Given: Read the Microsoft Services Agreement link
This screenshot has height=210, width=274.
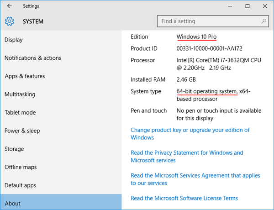Looking at the screenshot, I should 195,176.
